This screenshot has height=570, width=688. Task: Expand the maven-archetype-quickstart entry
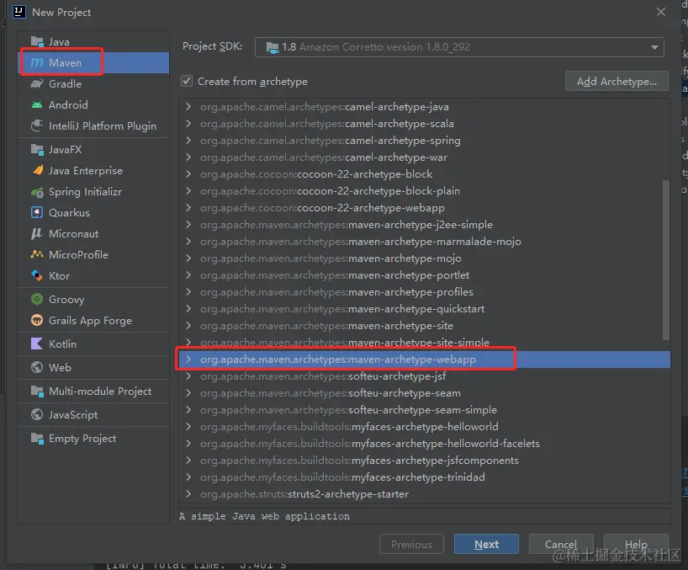188,309
